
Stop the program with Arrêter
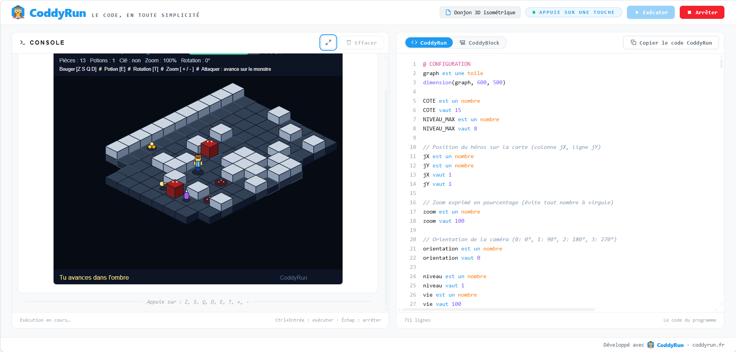[x=702, y=12]
